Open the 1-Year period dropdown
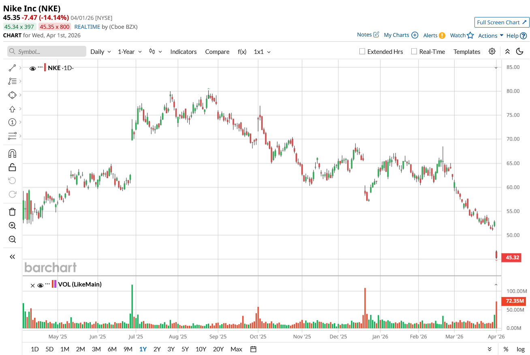Viewport: 530px width, 355px height. pyautogui.click(x=130, y=51)
